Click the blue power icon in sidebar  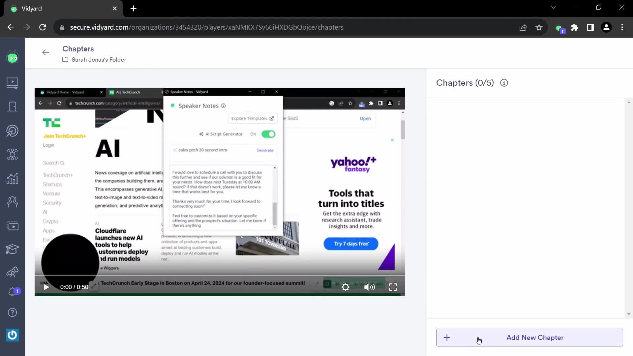[12, 335]
